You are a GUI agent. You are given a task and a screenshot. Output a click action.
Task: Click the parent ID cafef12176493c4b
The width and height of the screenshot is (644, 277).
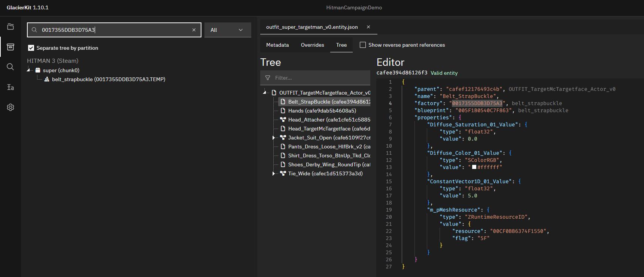pyautogui.click(x=474, y=89)
